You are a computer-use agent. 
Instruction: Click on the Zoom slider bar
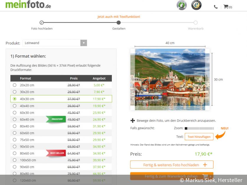199,128
